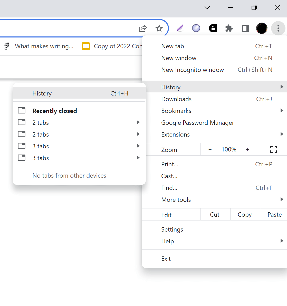Click the blue orb extension icon
Viewport: 287px width, 306px height.
(196, 28)
